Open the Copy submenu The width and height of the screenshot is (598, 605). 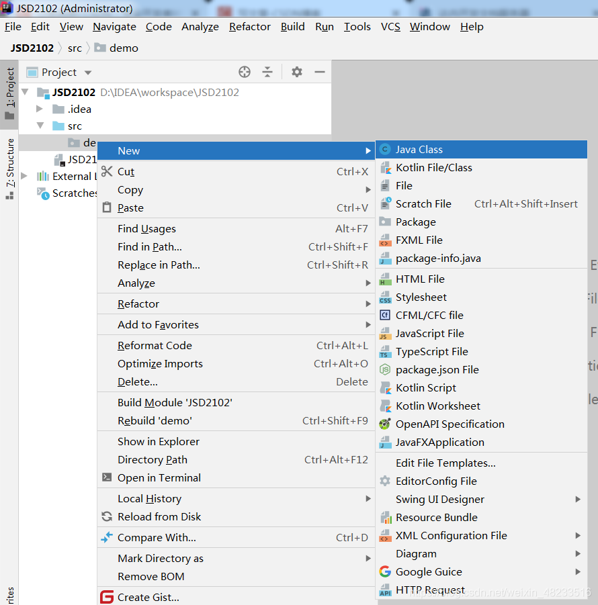coord(235,190)
